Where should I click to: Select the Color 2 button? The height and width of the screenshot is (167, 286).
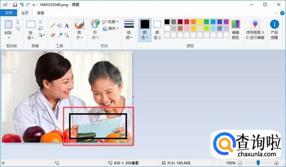(x=157, y=30)
